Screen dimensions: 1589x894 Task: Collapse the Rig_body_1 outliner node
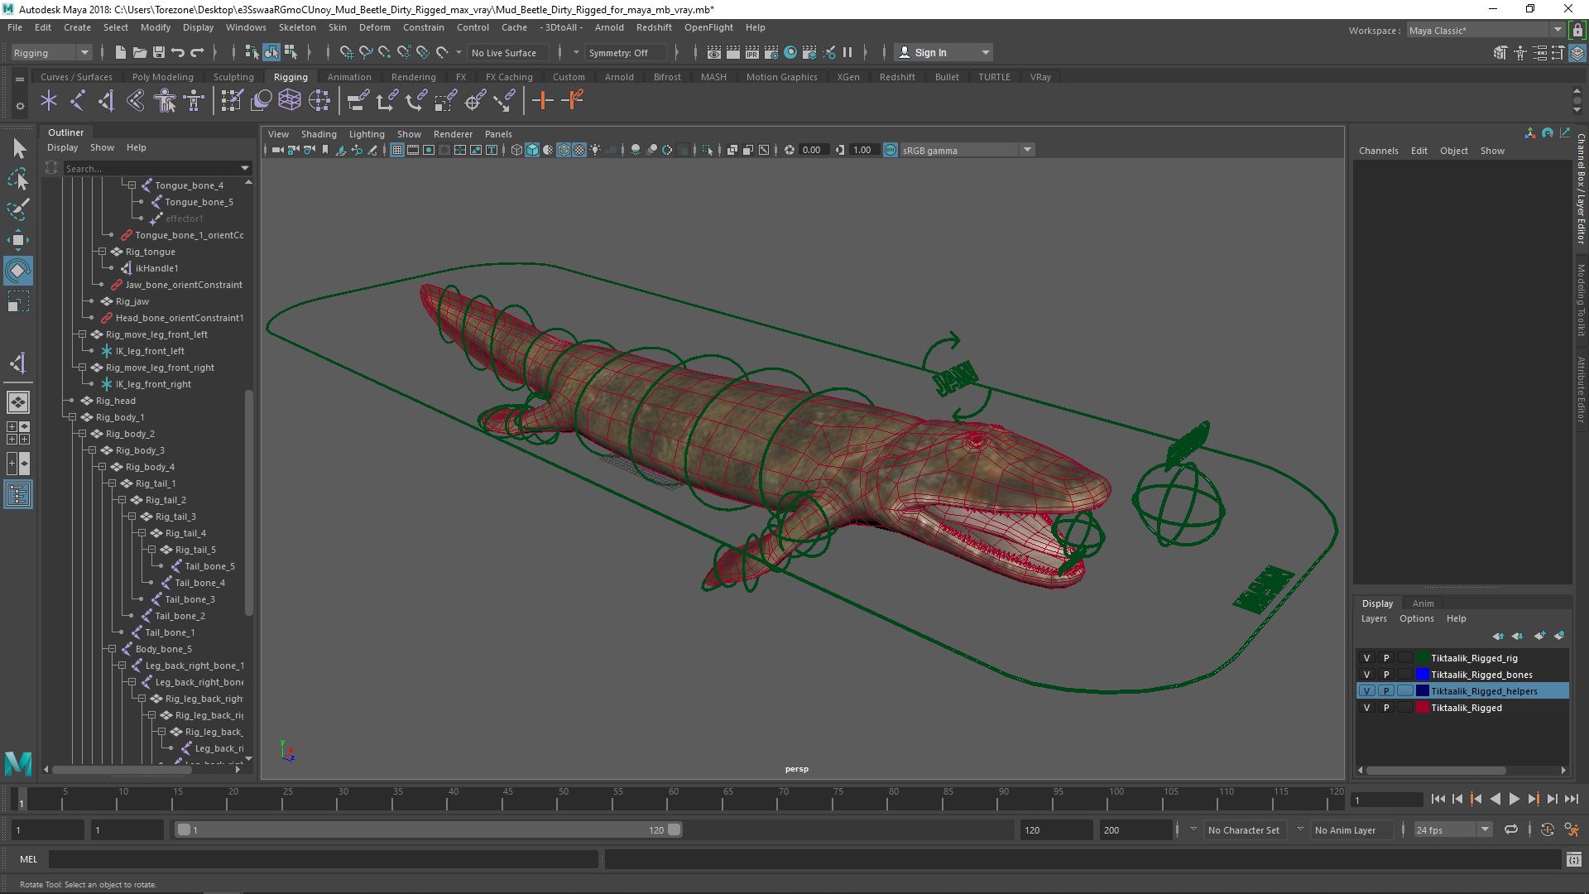pyautogui.click(x=72, y=417)
